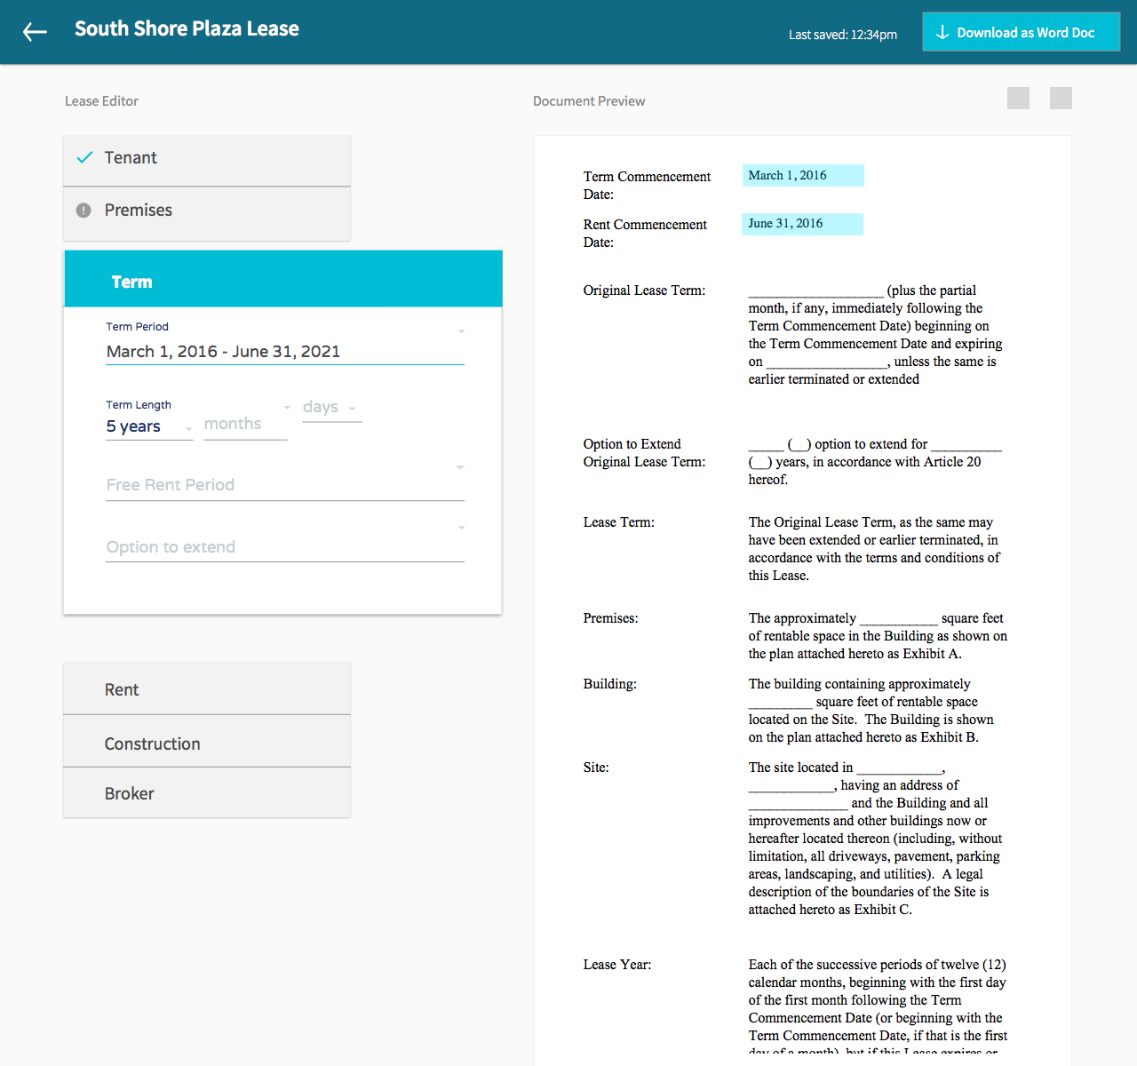This screenshot has height=1066, width=1137.
Task: Click the Site: label in preview
Action: tap(596, 768)
